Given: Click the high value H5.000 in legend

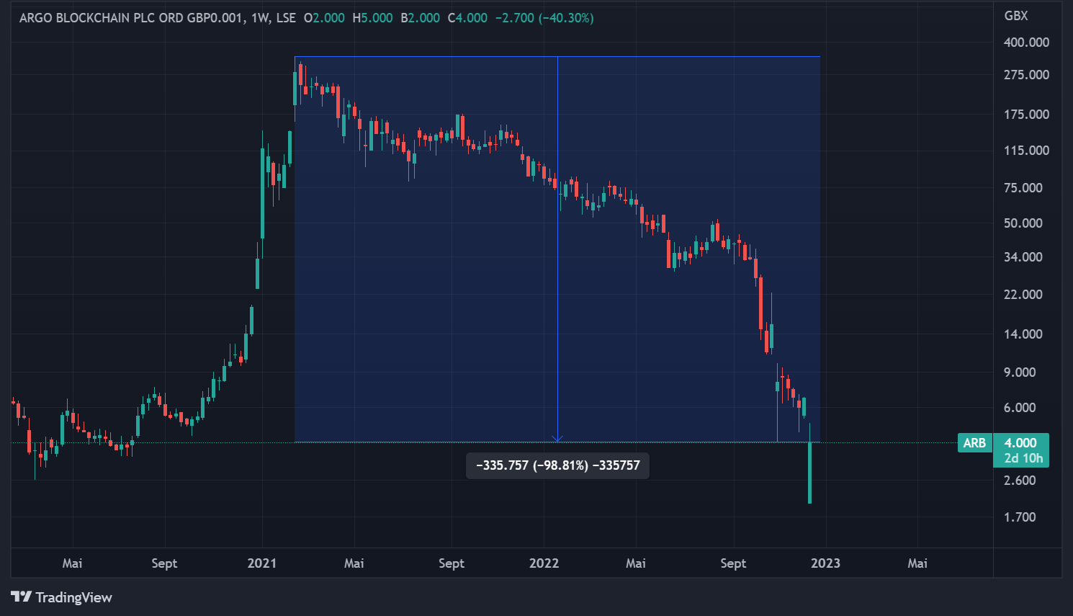Looking at the screenshot, I should point(372,18).
